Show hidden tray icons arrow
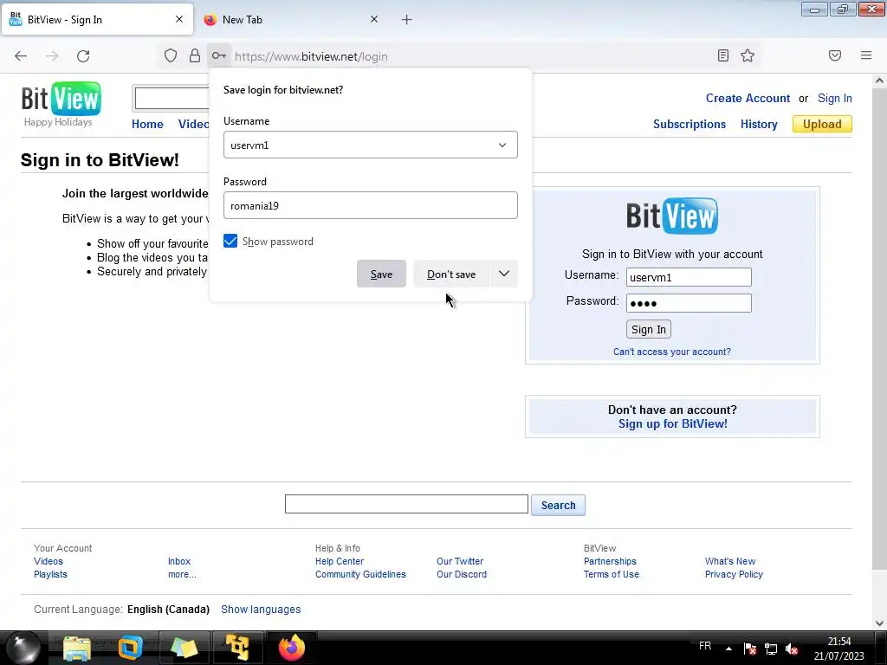The image size is (887, 665). [x=728, y=649]
